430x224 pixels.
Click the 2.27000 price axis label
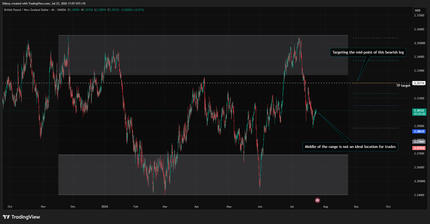click(x=420, y=154)
